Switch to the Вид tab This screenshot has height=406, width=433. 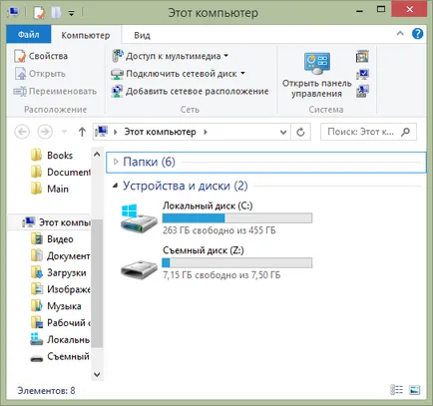(142, 35)
